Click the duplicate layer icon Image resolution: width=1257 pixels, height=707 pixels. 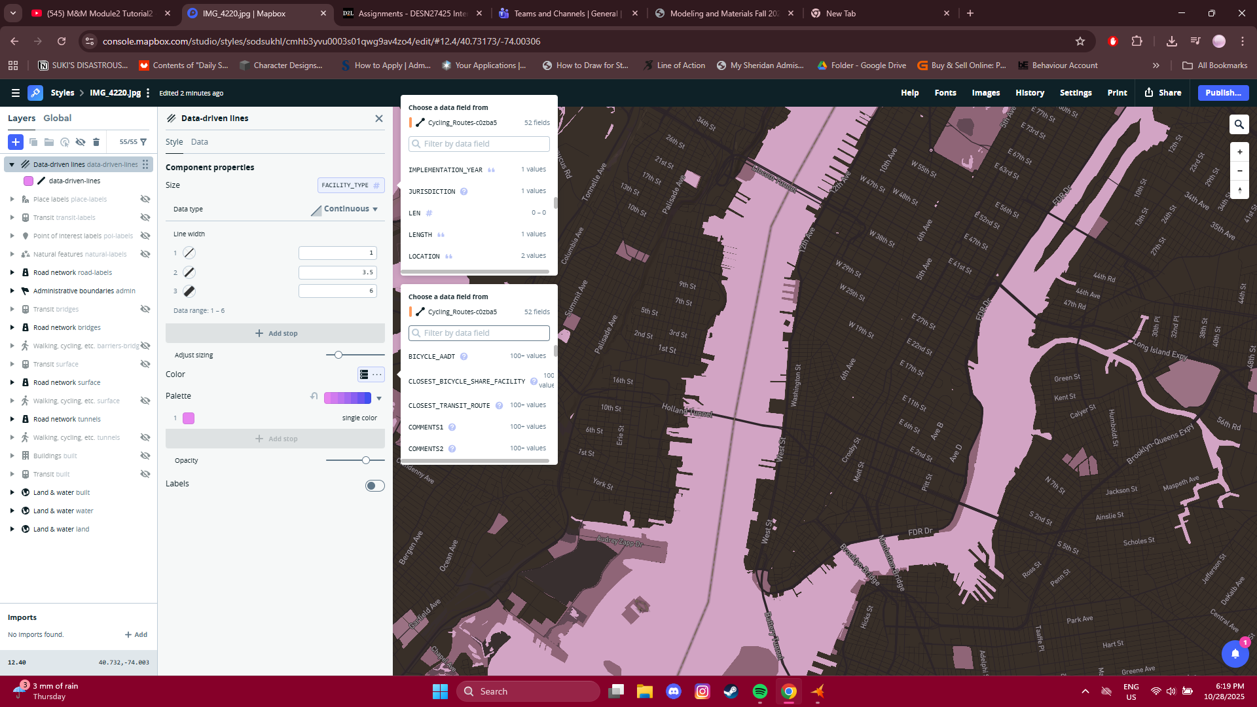point(33,142)
